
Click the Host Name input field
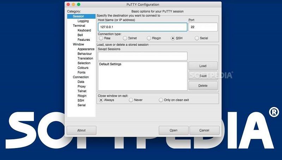[x=142, y=27]
